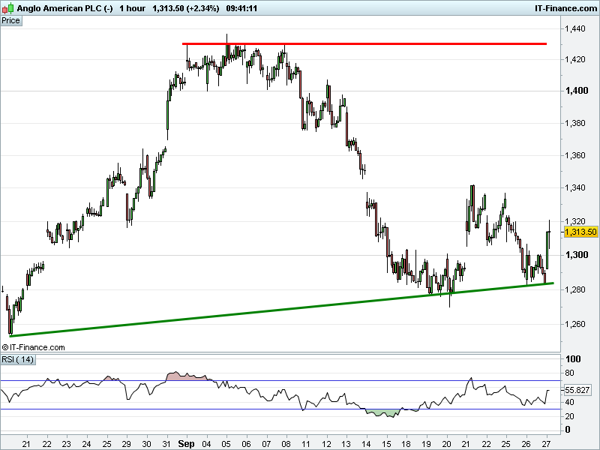Click the Sep month label on time axis
The width and height of the screenshot is (600, 450).
click(x=186, y=444)
